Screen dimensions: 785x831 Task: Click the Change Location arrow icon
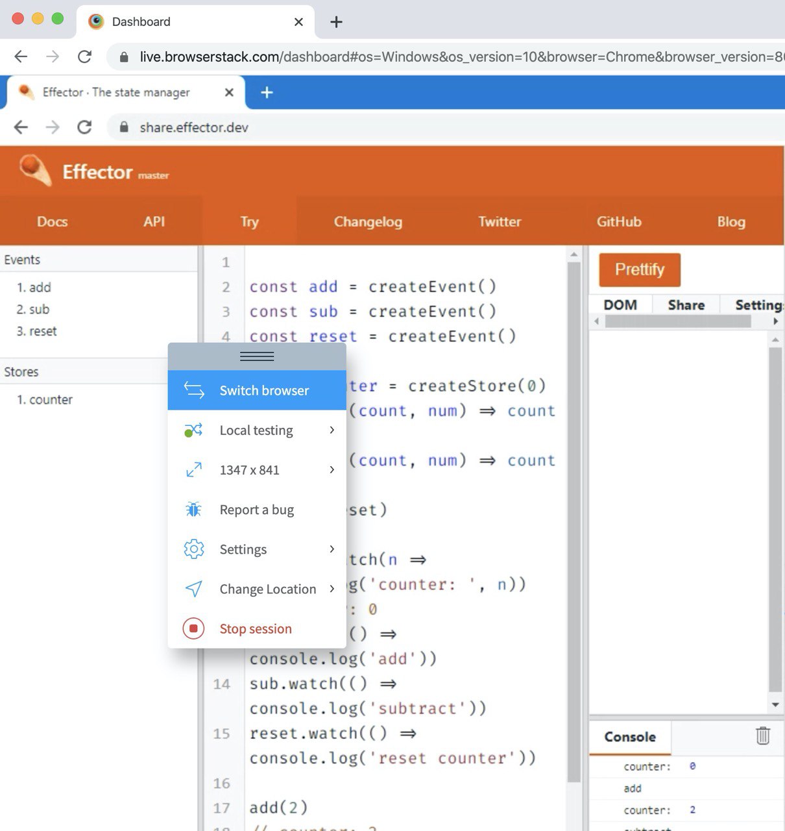(194, 589)
